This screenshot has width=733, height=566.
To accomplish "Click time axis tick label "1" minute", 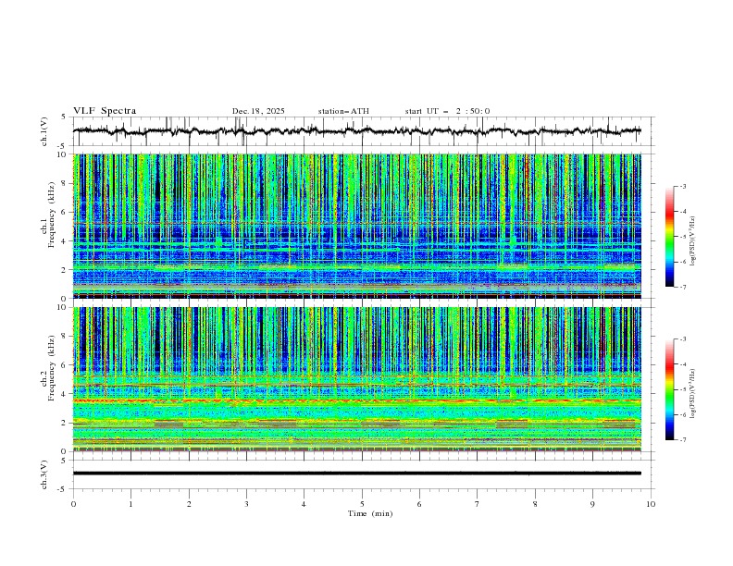I will [130, 504].
